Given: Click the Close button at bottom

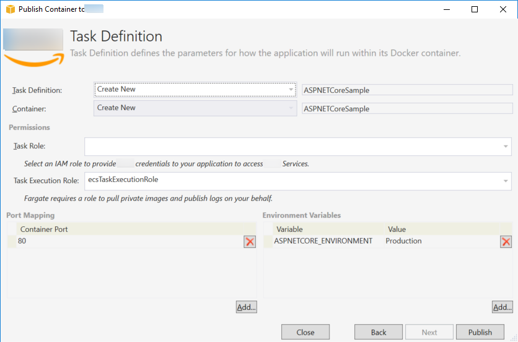Looking at the screenshot, I should coord(305,332).
